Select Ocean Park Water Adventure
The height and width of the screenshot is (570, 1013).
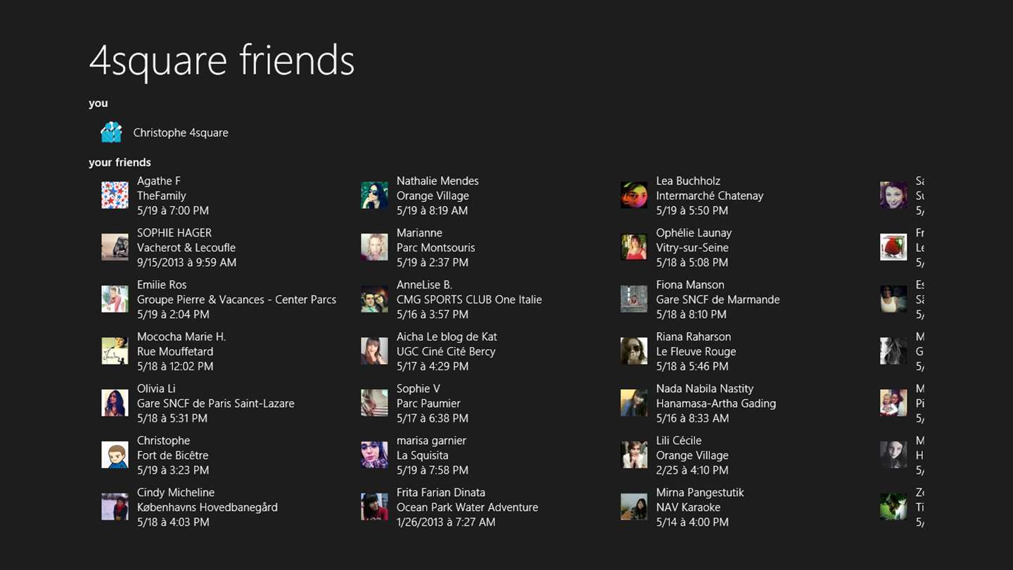467,507
